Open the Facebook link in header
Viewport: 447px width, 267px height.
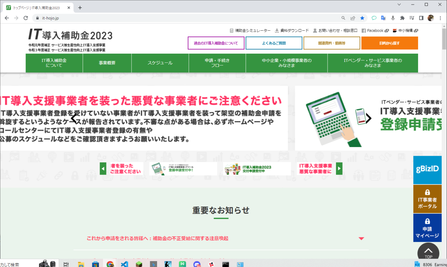[375, 31]
